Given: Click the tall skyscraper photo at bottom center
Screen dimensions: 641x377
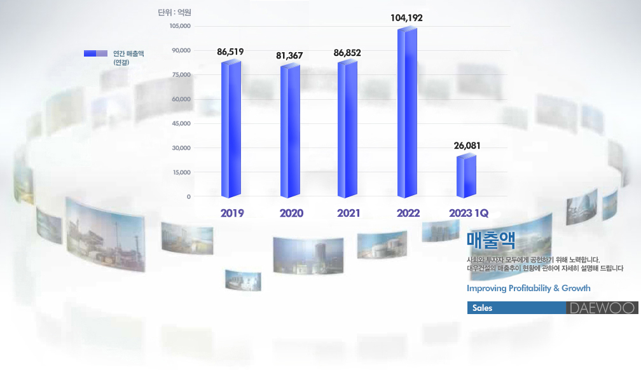Looking at the screenshot, I should pyautogui.click(x=308, y=256).
